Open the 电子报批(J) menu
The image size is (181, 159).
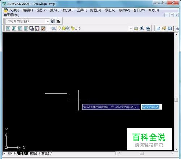coord(12,15)
